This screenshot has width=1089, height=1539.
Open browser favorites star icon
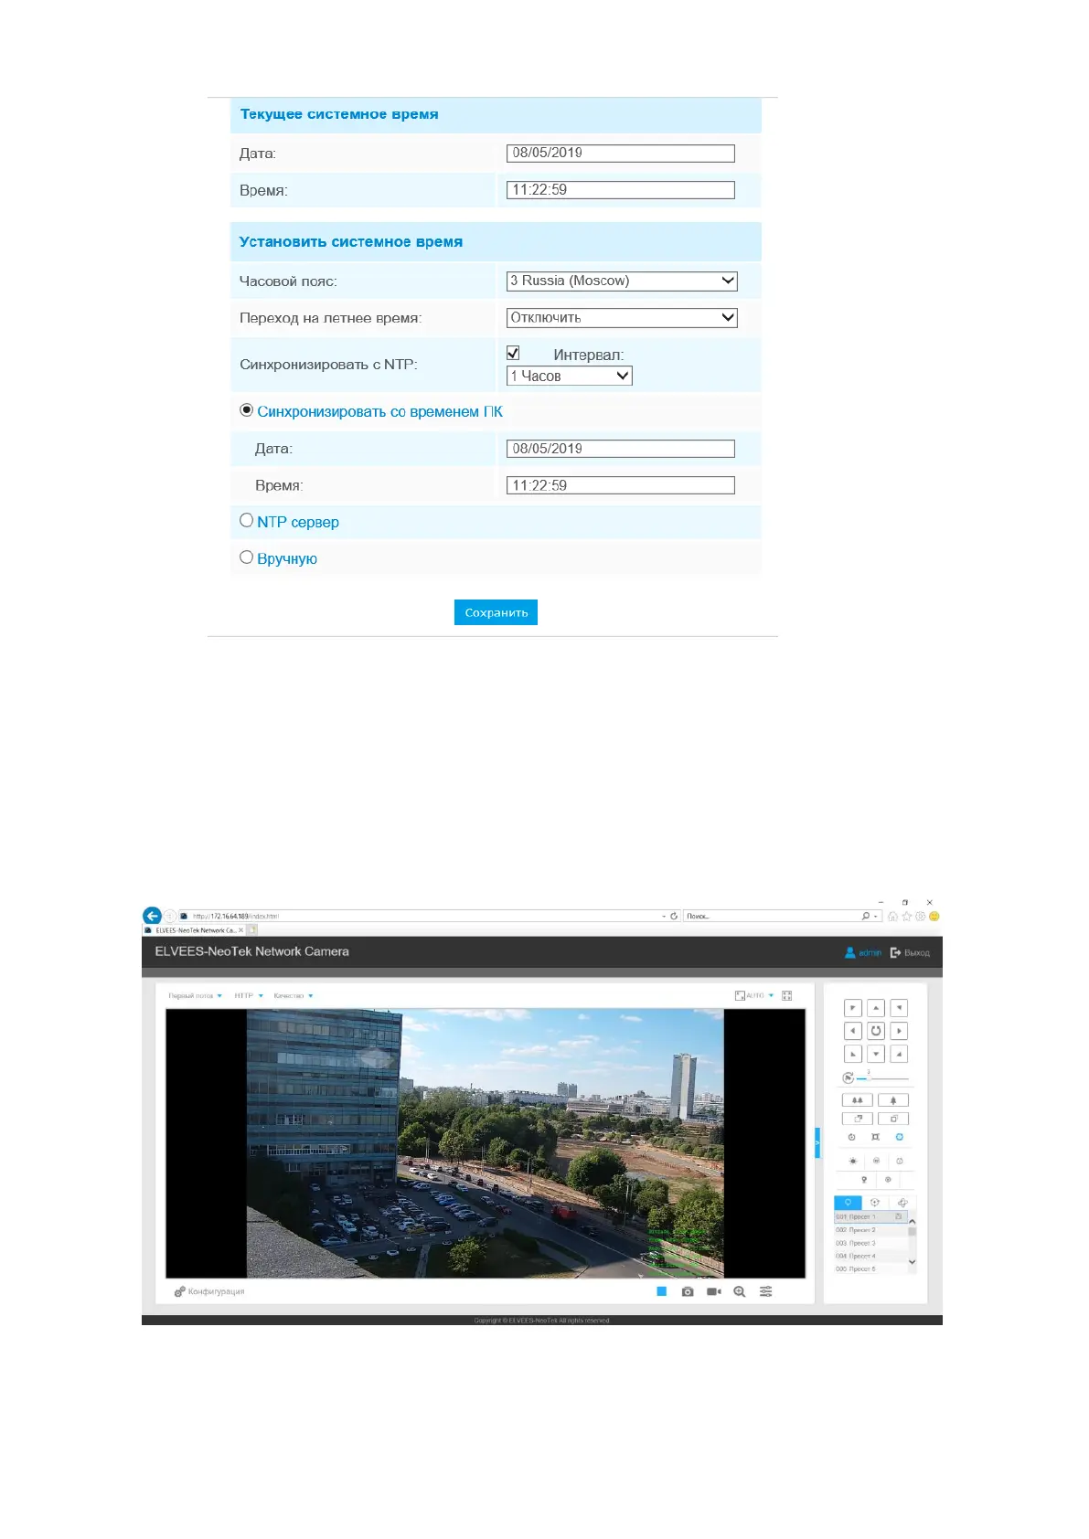tap(906, 916)
